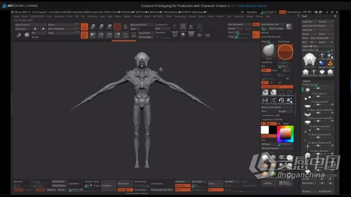Toggle the >X< symmetry axis
Screen dimensions: 351x197
264,83
